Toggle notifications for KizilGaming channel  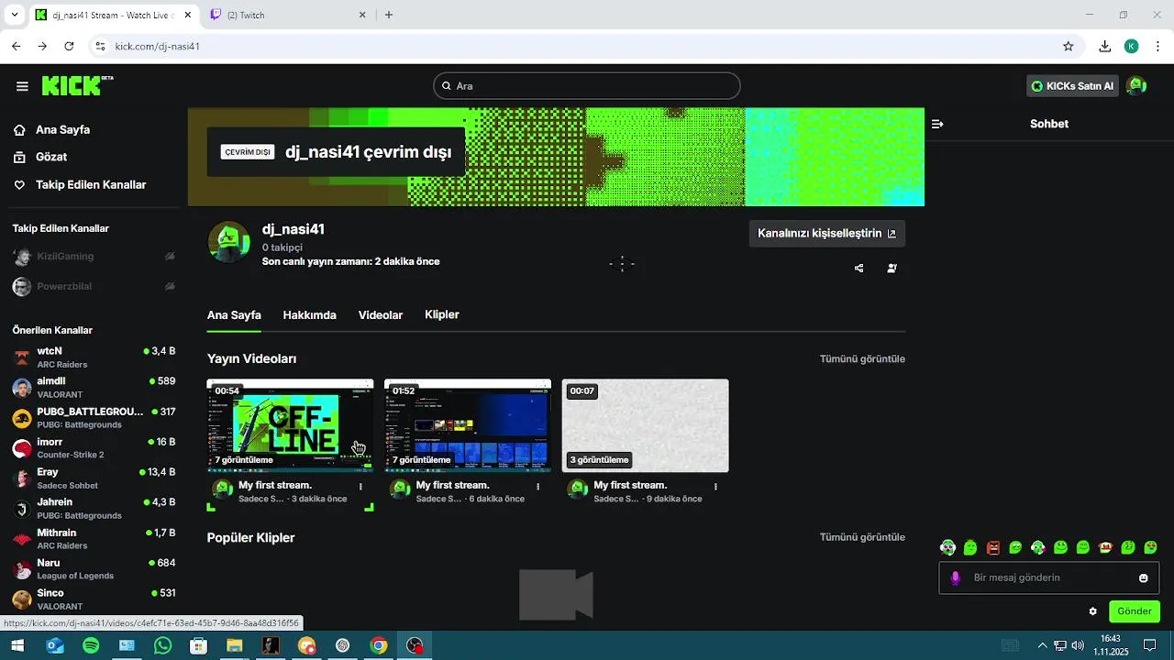[x=170, y=257]
